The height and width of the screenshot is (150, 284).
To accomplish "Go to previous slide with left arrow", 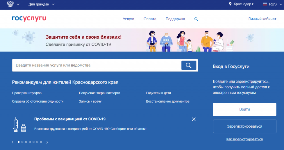I will coord(13,142).
